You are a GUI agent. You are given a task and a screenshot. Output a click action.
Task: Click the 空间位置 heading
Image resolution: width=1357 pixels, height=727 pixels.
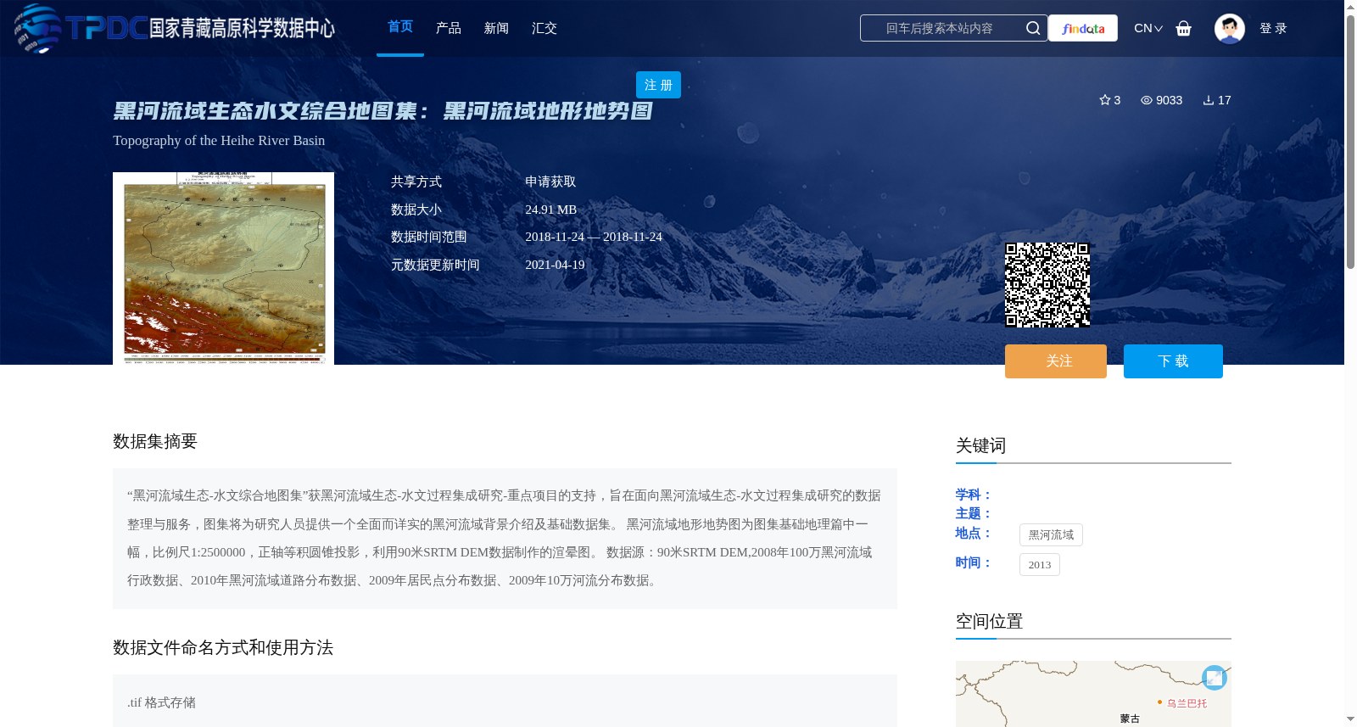(989, 621)
